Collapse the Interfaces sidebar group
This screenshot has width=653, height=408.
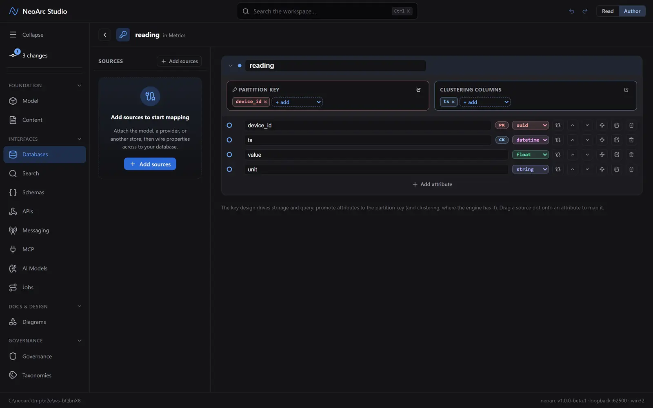tap(79, 139)
